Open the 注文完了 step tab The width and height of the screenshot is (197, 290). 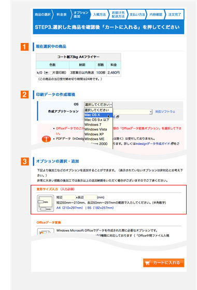[x=174, y=15]
